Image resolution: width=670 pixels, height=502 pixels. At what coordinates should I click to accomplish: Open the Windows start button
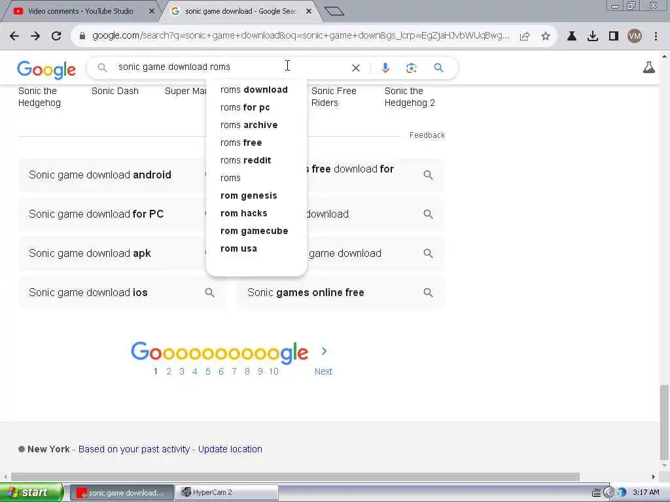(31, 492)
